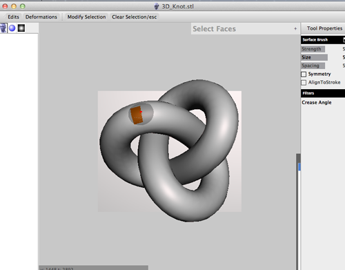Open the Tool Properties tab
345x270 pixels.
pyautogui.click(x=324, y=28)
